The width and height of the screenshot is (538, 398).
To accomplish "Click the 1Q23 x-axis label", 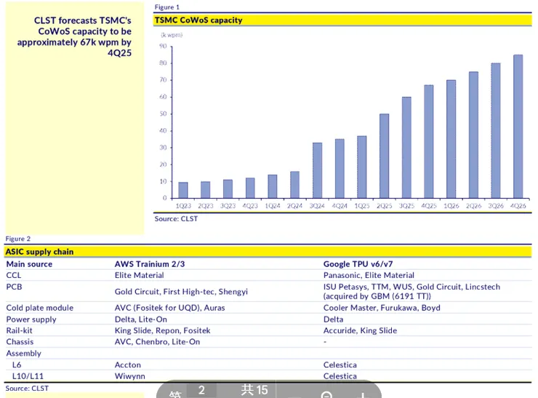I will [183, 206].
